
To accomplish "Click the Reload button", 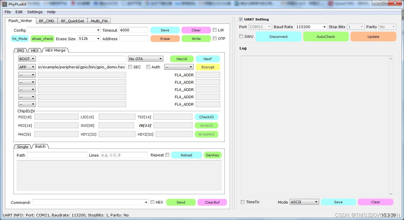I will coord(186,155).
